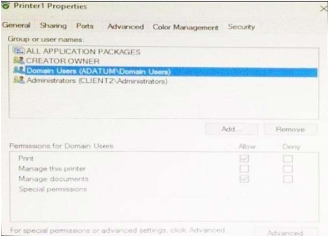329x245 pixels.
Task: Check Deny for Manage this printer
Action: [x=288, y=169]
